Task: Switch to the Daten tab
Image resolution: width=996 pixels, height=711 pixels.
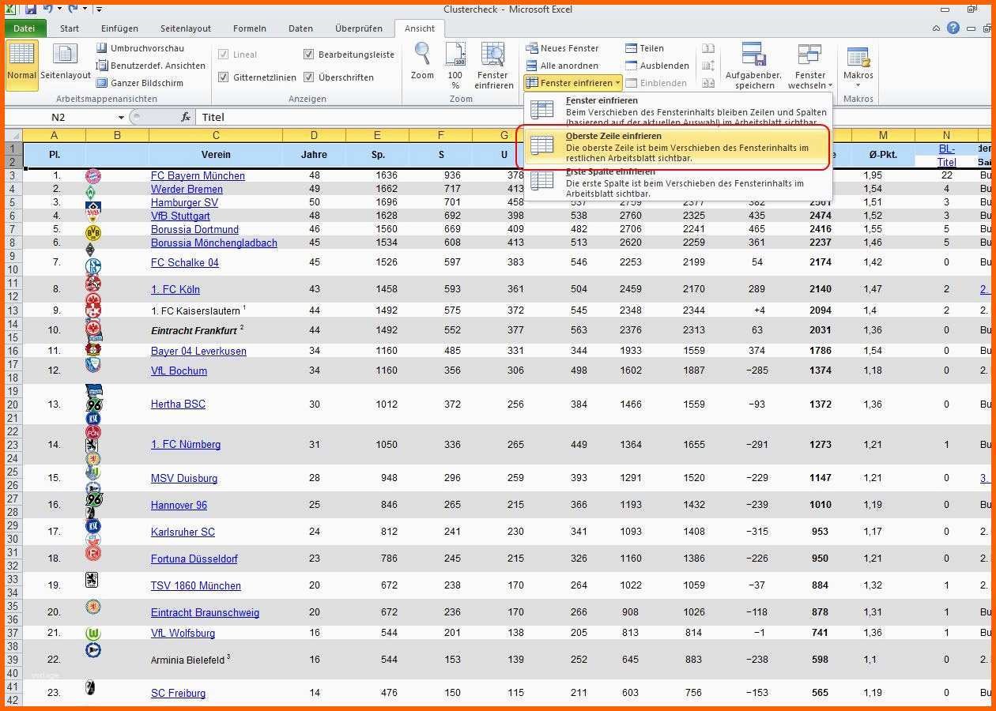Action: point(300,28)
